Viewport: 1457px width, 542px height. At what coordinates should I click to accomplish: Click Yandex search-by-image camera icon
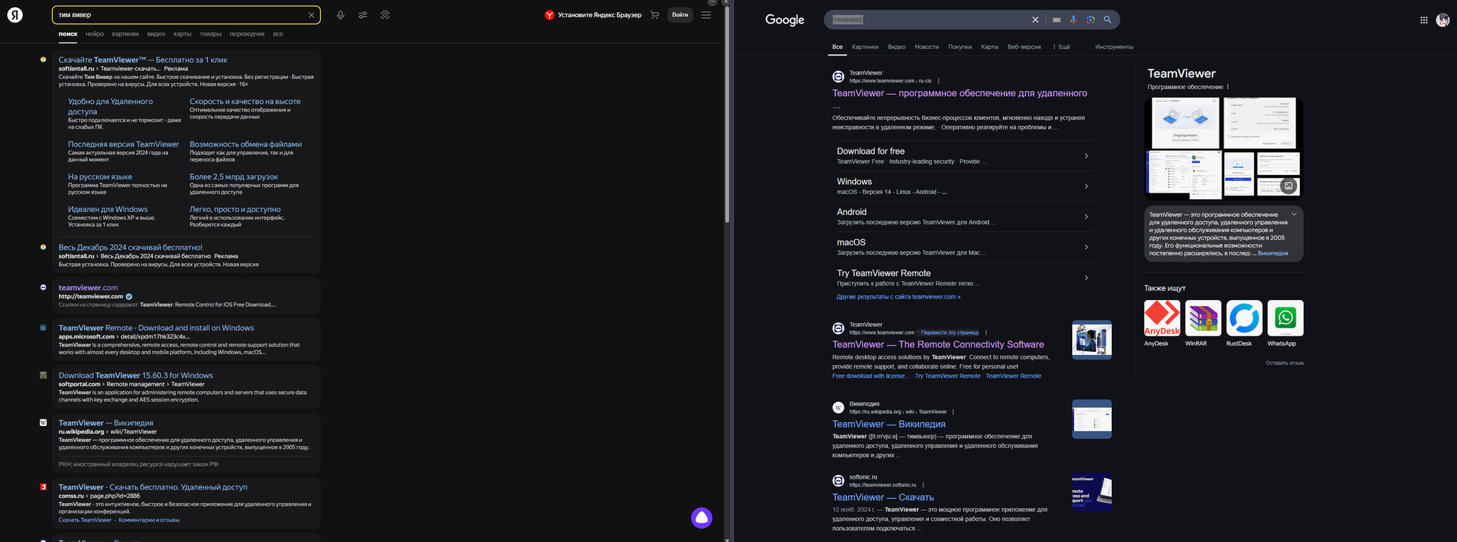[385, 15]
